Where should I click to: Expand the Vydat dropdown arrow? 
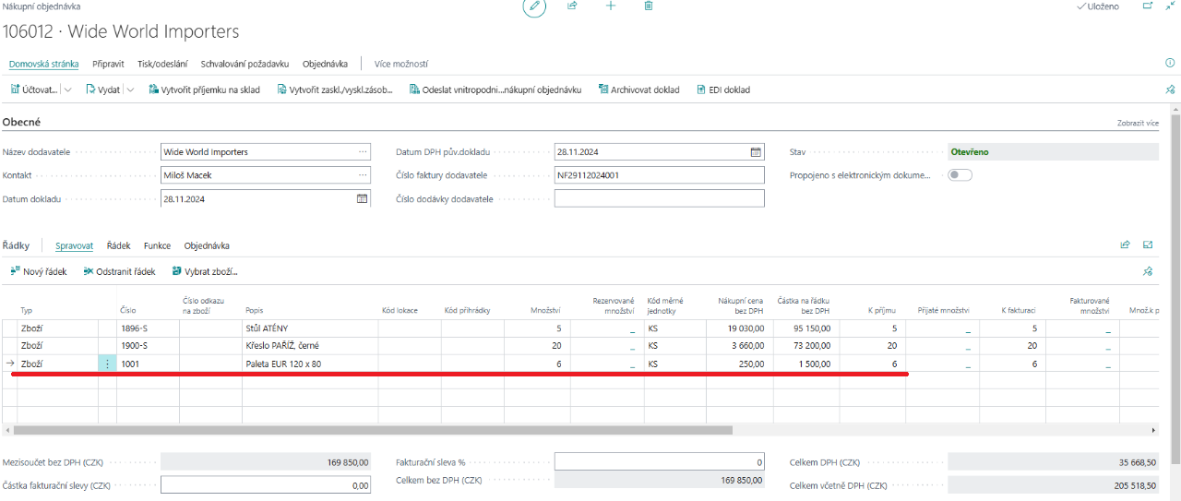click(130, 90)
